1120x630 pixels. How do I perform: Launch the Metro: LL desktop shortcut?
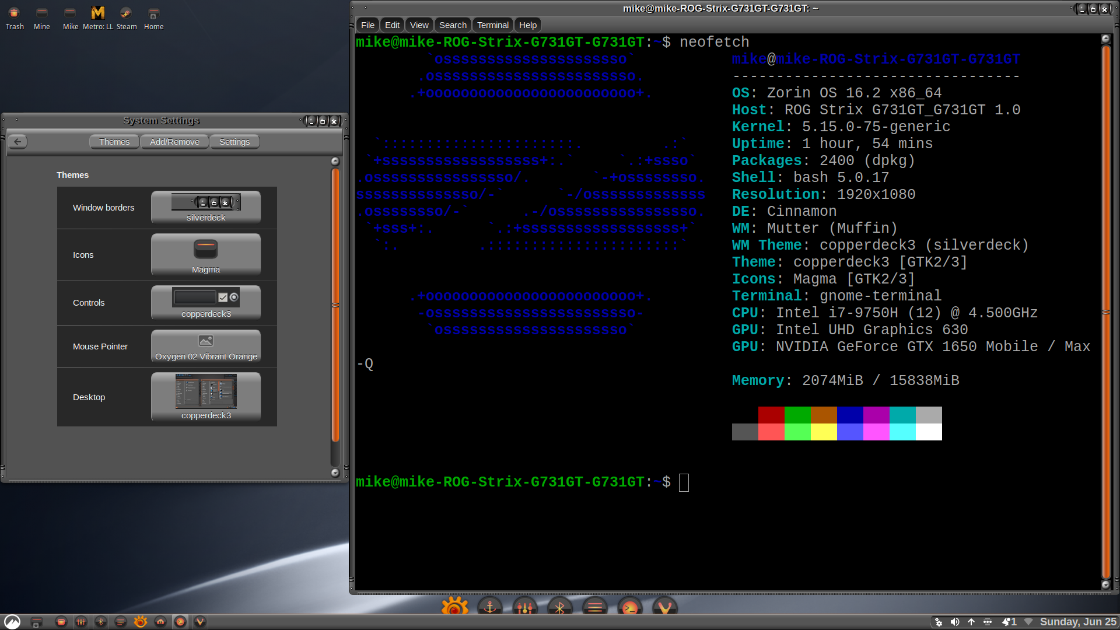click(x=98, y=17)
